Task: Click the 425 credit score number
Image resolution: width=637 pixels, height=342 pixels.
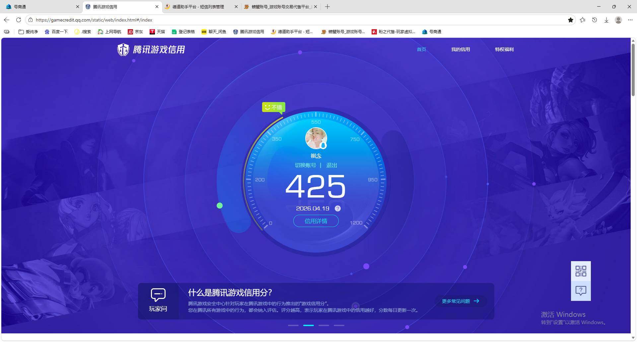Action: coord(316,186)
